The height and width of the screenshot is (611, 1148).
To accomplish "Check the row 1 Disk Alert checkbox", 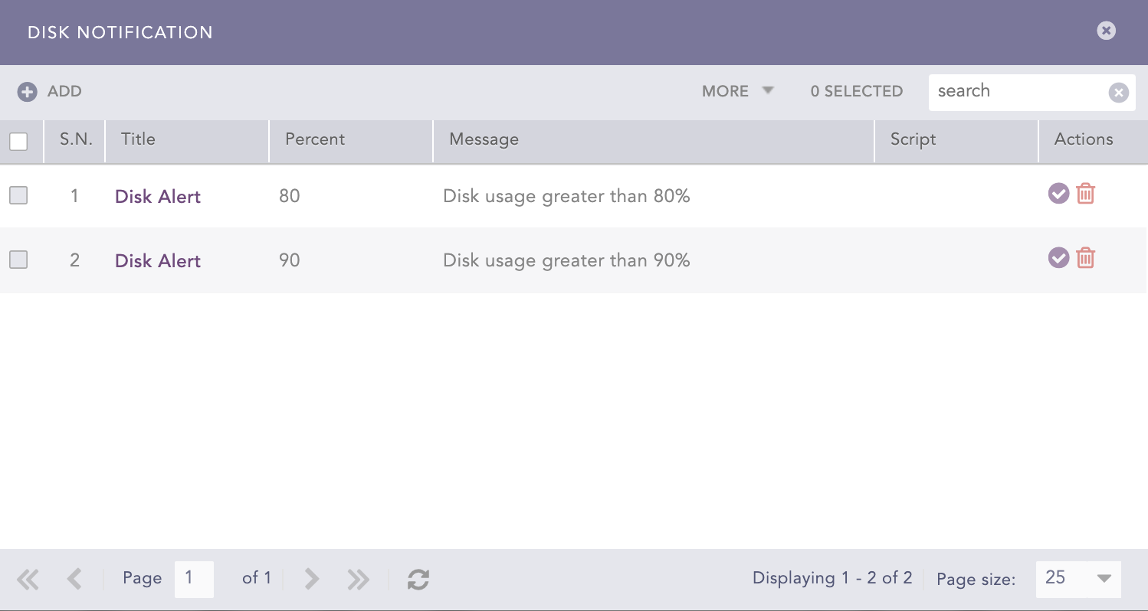I will click(x=18, y=196).
